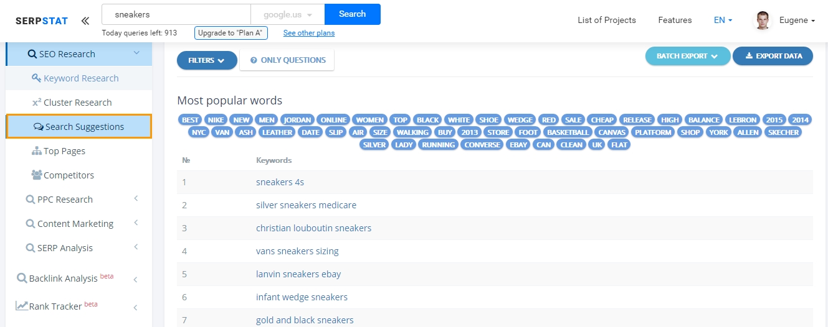Viewport: 828px width, 327px height.
Task: Click the sneakers search input field
Action: [176, 14]
